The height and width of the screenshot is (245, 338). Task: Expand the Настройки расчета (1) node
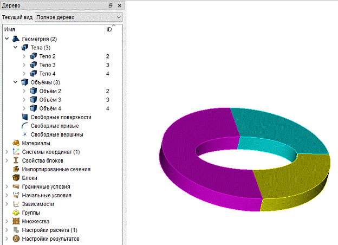(6, 230)
